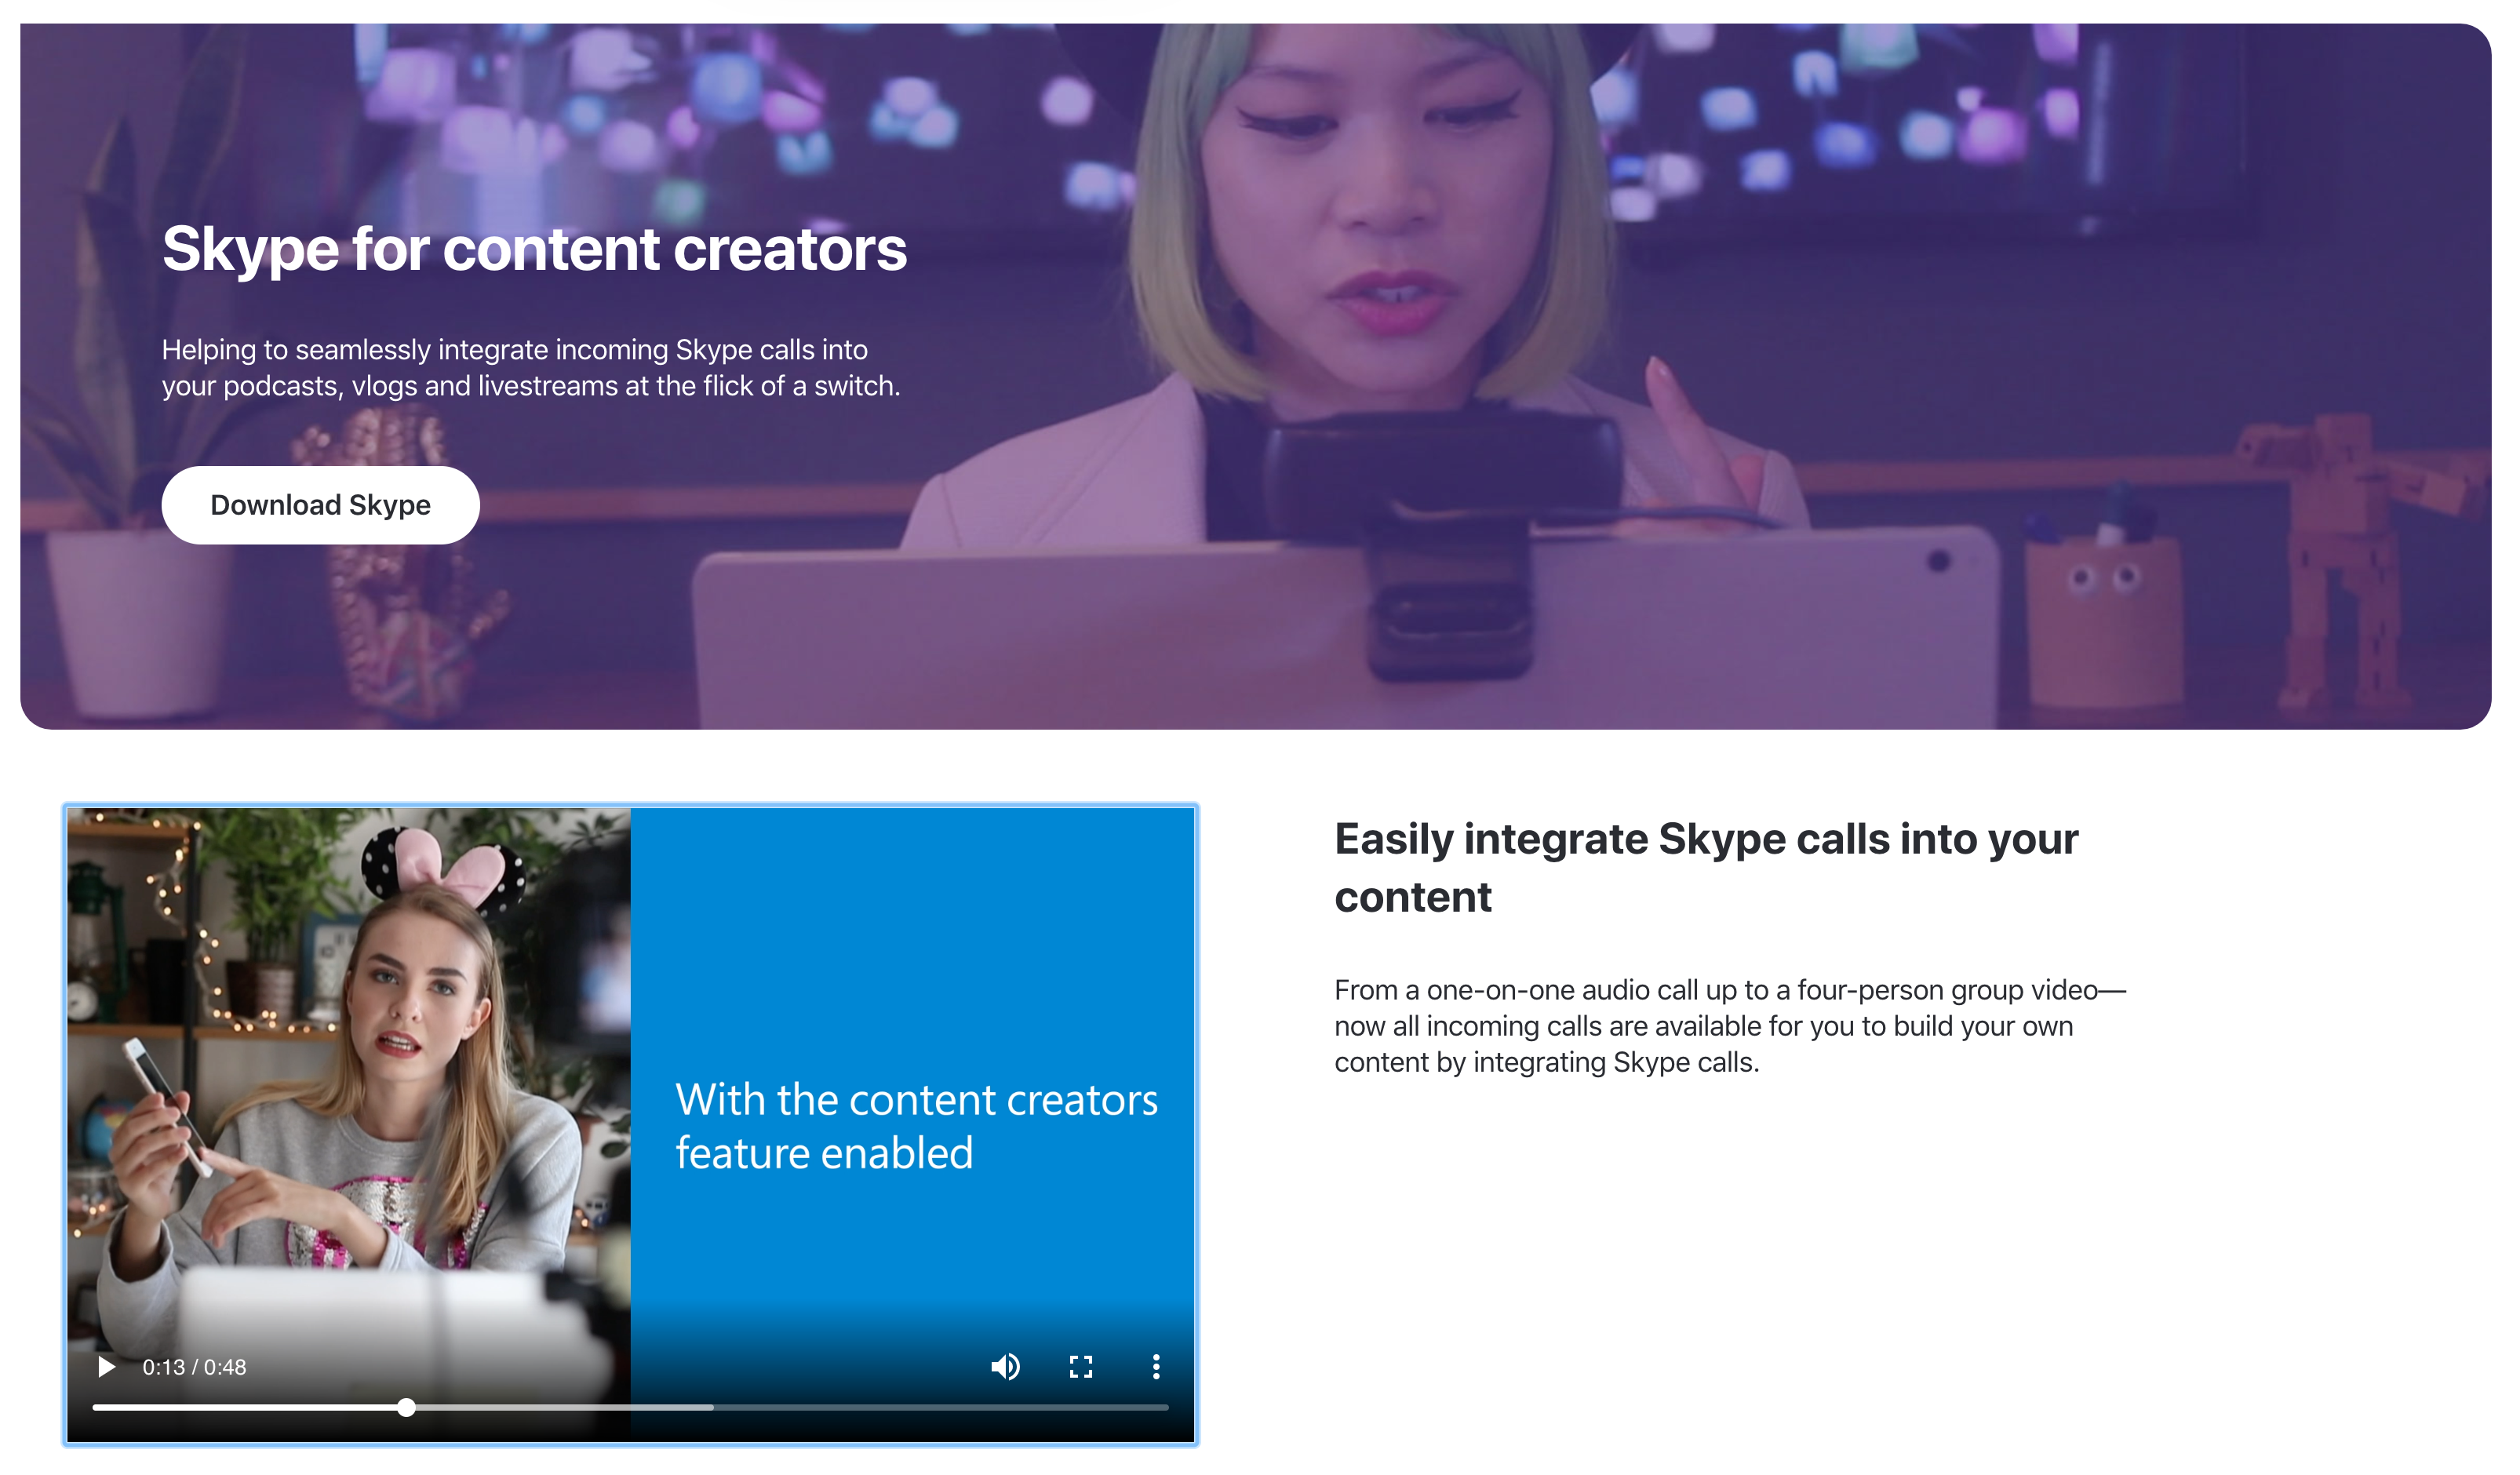
Task: Click the video caption "With the content creators feature enabled"
Action: click(916, 1126)
